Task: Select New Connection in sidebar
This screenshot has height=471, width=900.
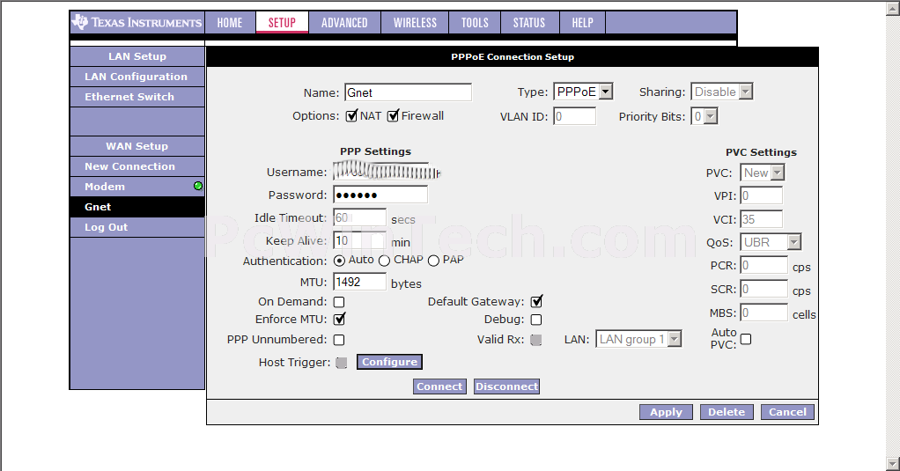Action: click(x=137, y=166)
